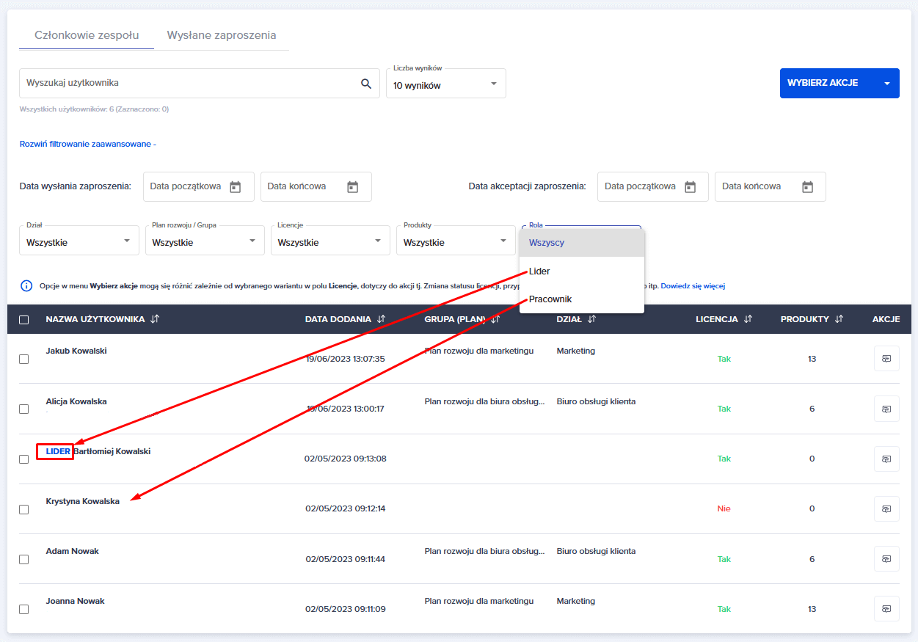Tick the select-all checkbox in table header

click(x=24, y=320)
